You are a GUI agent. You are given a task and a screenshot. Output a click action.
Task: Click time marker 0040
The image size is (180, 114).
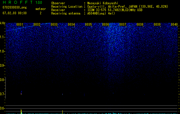(174, 25)
